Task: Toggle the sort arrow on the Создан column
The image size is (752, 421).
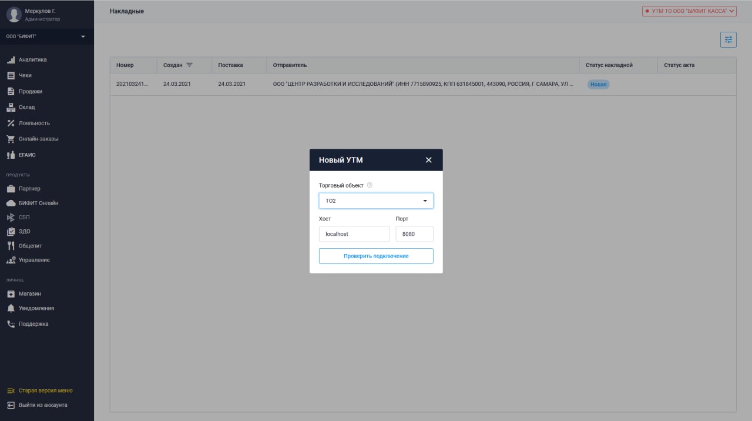Action: tap(189, 65)
